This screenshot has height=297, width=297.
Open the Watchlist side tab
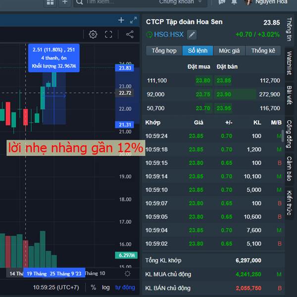pos(289,63)
